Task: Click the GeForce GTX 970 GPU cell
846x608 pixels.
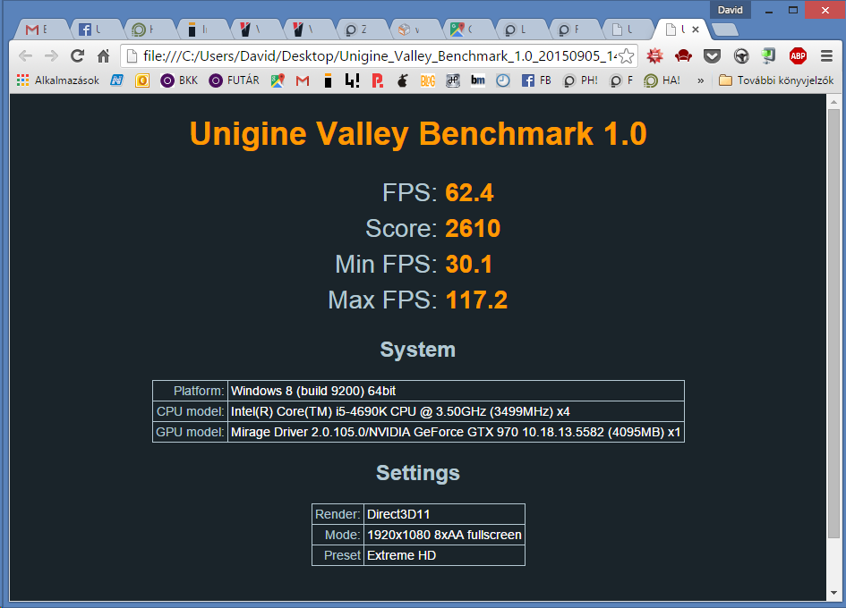Action: pos(456,432)
